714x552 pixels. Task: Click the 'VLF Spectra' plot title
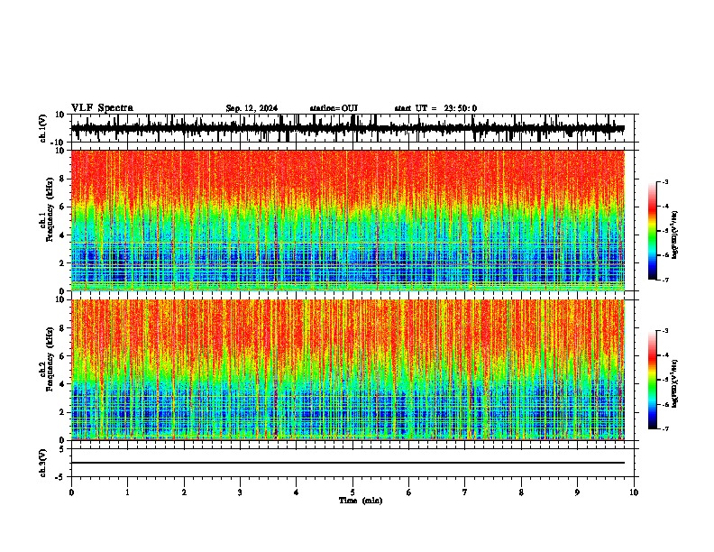[x=102, y=108]
